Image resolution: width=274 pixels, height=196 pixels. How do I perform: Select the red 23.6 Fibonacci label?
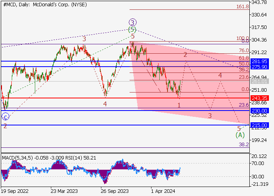click(244, 77)
